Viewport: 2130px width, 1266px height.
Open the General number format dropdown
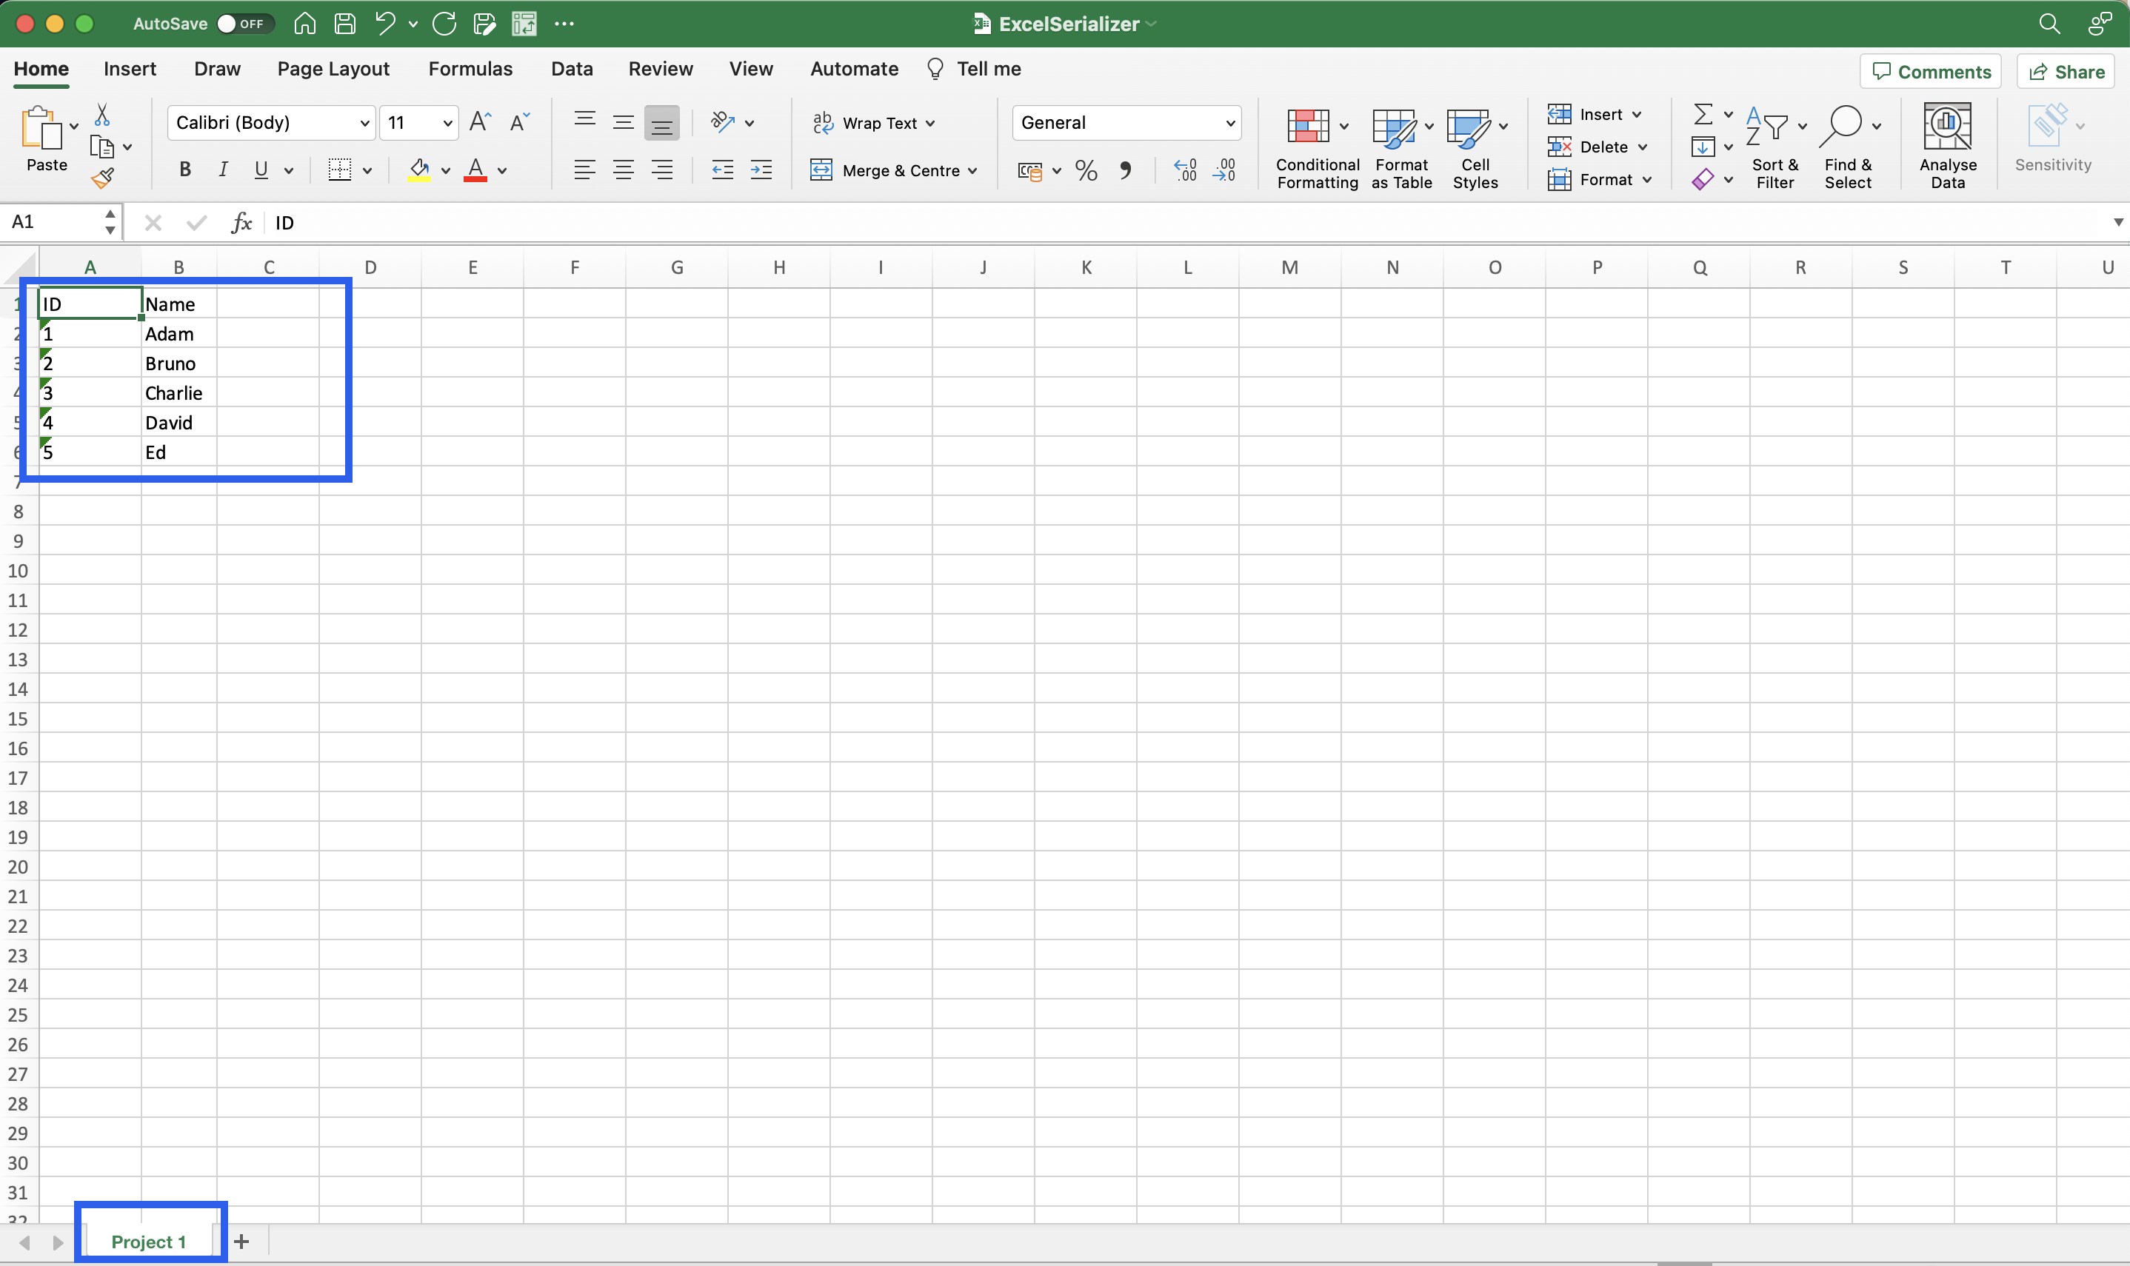tap(1229, 123)
